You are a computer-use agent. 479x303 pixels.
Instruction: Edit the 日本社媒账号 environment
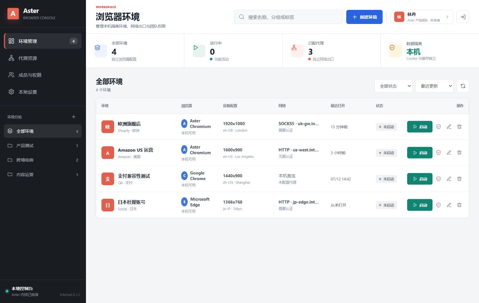point(449,205)
